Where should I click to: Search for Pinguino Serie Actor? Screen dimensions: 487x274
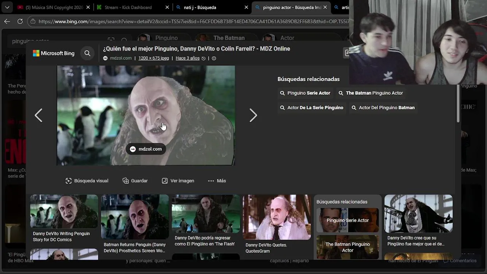click(305, 93)
